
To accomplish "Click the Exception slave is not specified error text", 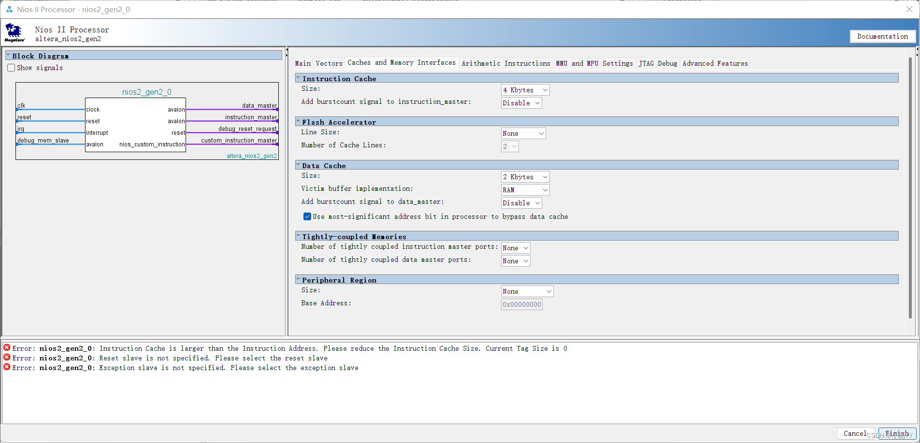I will tap(229, 368).
